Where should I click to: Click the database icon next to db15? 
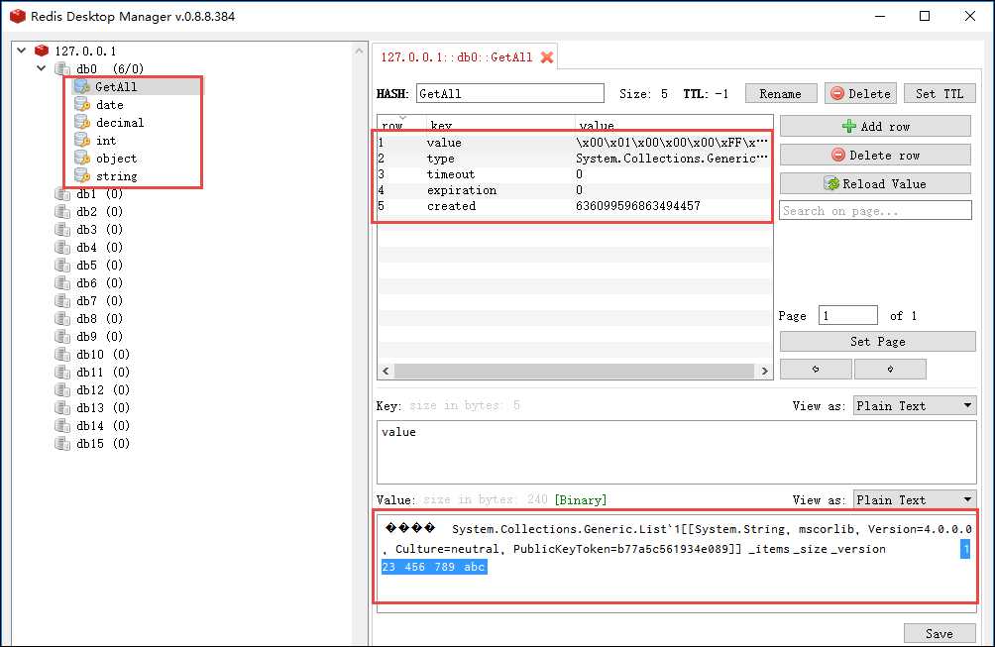coord(62,443)
